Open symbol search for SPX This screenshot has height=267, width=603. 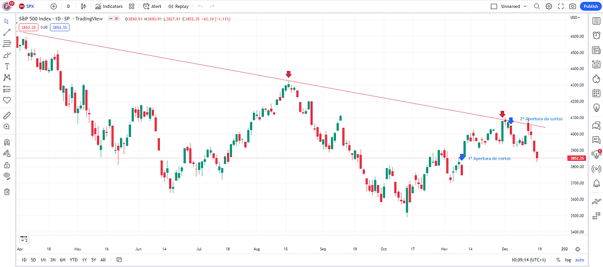point(26,7)
